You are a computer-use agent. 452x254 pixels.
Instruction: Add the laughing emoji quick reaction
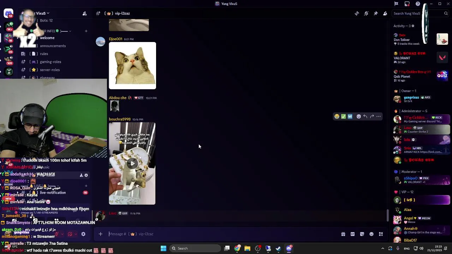pos(337,116)
